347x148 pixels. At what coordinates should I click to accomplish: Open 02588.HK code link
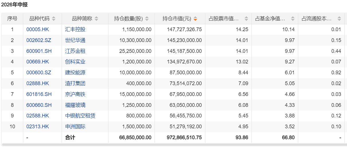pyautogui.click(x=38, y=116)
